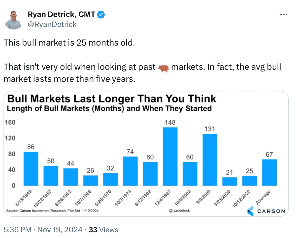Open the bull markets chart image

point(146,154)
